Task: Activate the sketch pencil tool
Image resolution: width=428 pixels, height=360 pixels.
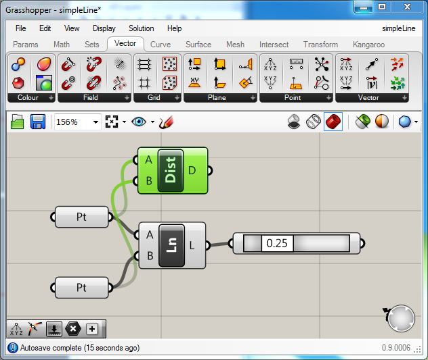Action: click(166, 122)
